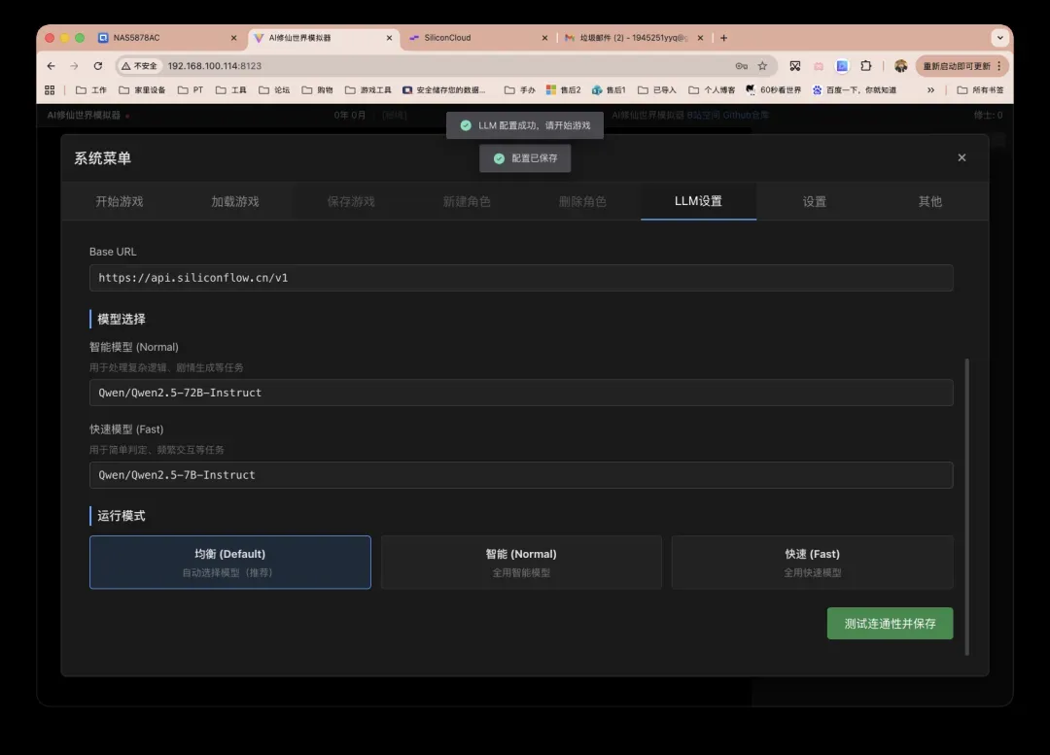Viewport: 1050px width, 755px height.
Task: Close the system menu with X icon
Action: [962, 157]
